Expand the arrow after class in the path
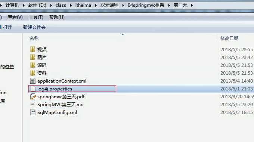 click(71, 5)
